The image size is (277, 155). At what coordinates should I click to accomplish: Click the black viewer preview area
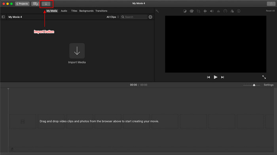(216, 44)
